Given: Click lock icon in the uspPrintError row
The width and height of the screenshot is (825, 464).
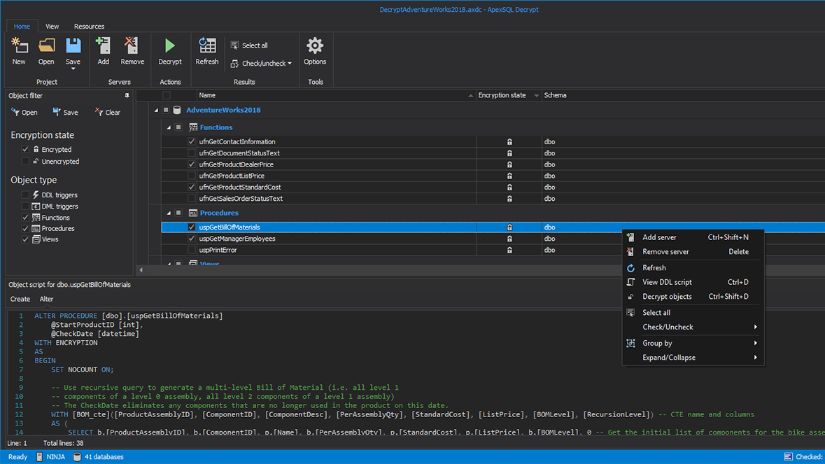Looking at the screenshot, I should [509, 251].
